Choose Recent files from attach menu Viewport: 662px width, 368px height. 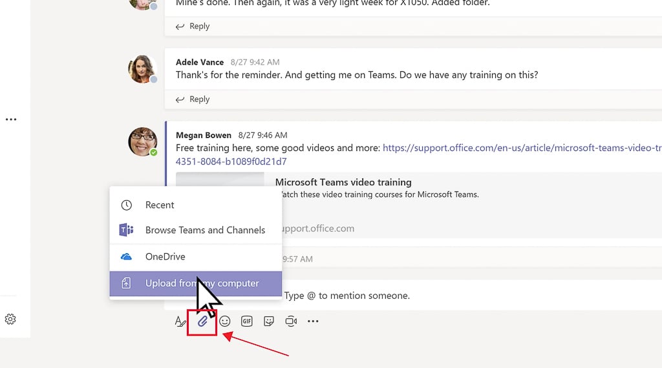196,205
